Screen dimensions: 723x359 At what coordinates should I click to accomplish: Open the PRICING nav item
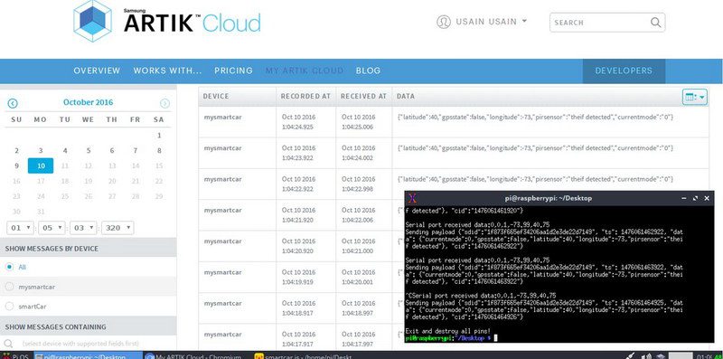click(233, 71)
